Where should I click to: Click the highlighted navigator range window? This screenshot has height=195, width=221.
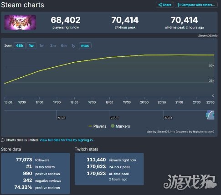pyautogui.click(x=211, y=115)
